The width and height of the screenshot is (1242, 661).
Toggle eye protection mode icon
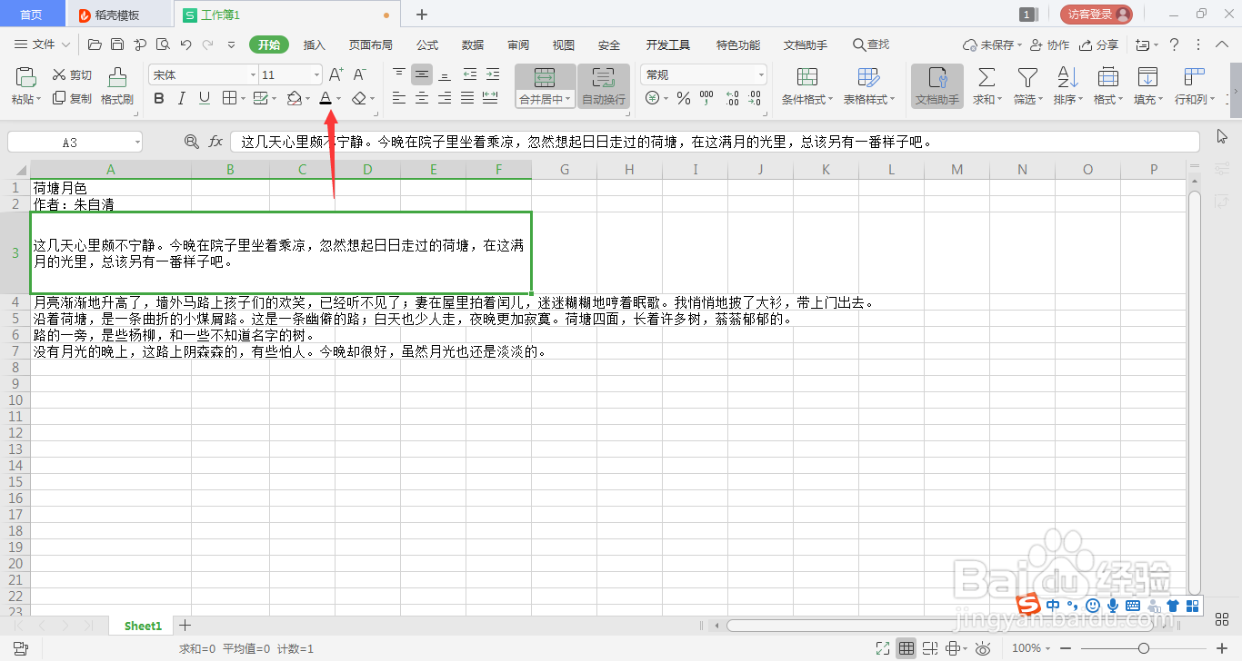983,648
